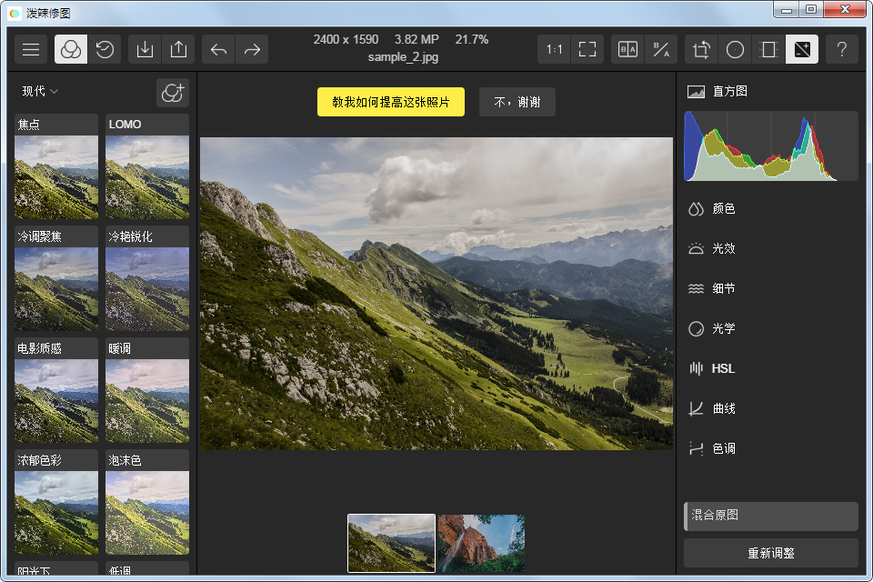This screenshot has width=873, height=582.
Task: Click the highlighted Add mask icon
Action: [802, 49]
